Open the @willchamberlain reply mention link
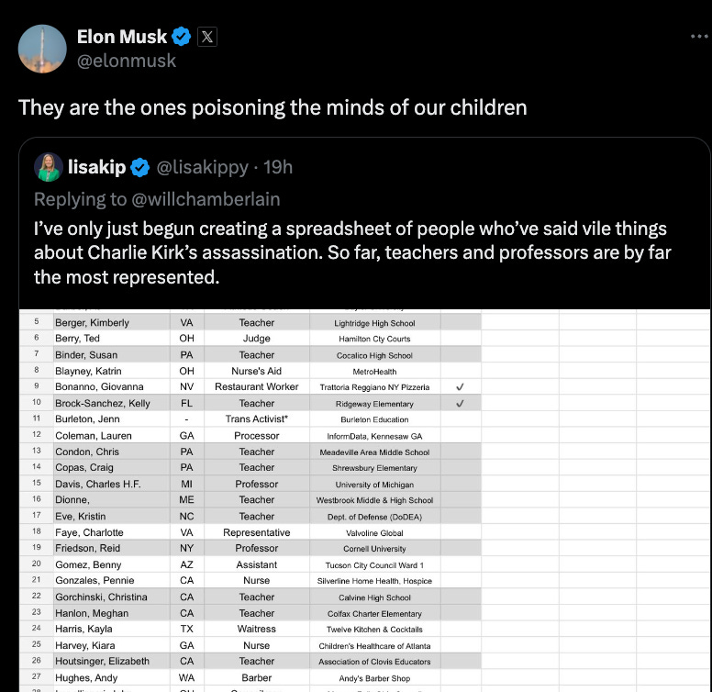Image resolution: width=712 pixels, height=692 pixels. point(206,199)
